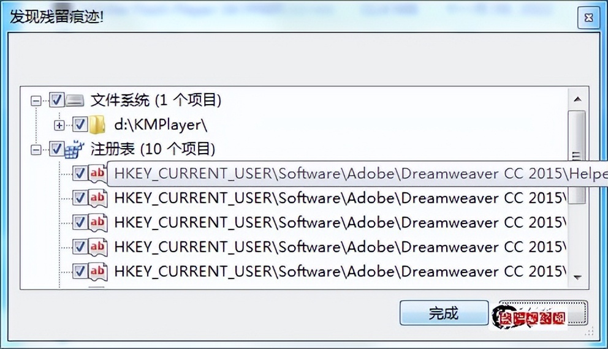608x349 pixels.
Task: Click the ab icon on first registry entry
Action: [97, 173]
